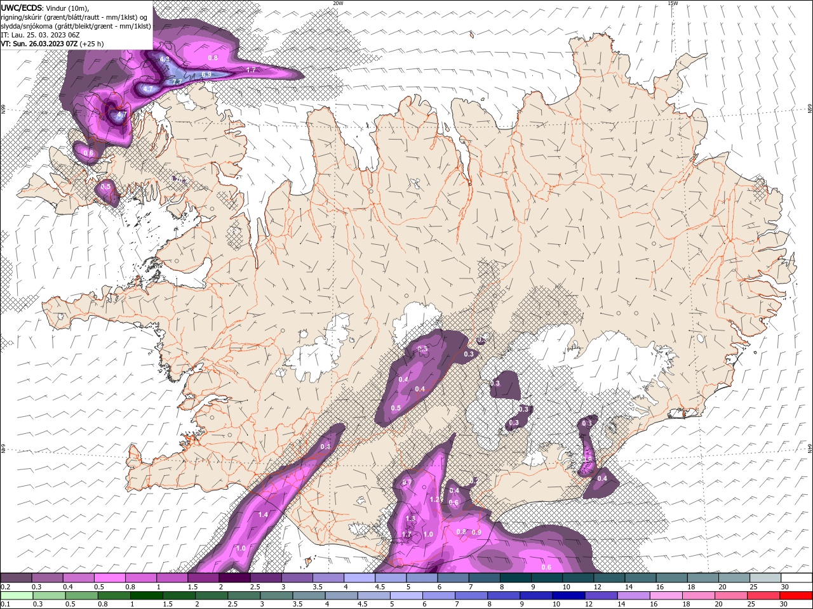Pick the 12 indigo rain scale swatch

click(x=601, y=596)
